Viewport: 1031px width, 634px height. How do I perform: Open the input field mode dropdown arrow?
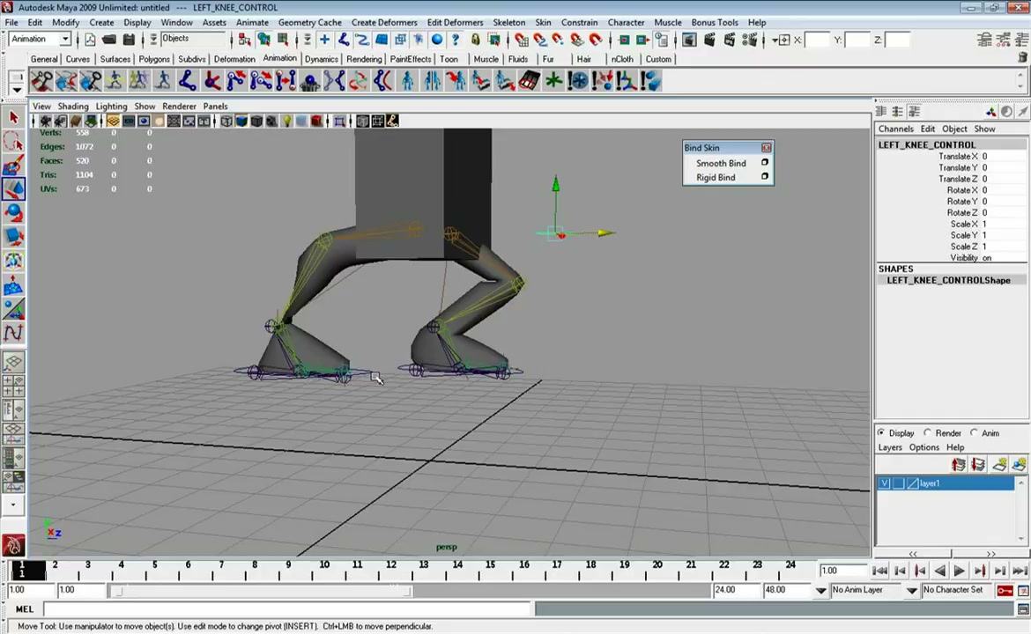[x=775, y=41]
